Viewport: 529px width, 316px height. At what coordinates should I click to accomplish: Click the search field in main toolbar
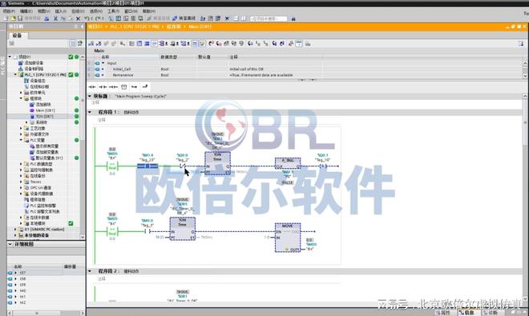(269, 18)
